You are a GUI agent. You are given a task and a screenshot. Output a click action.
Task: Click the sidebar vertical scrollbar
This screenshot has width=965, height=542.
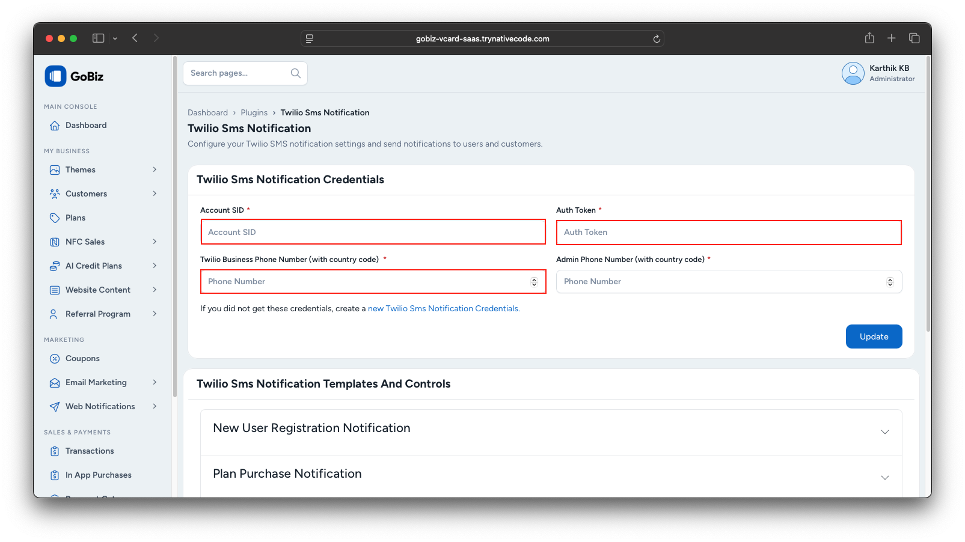point(174,227)
